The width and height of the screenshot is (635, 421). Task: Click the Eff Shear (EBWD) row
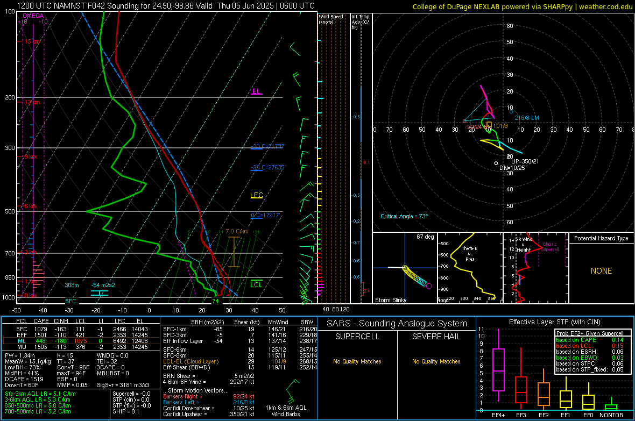point(240,367)
